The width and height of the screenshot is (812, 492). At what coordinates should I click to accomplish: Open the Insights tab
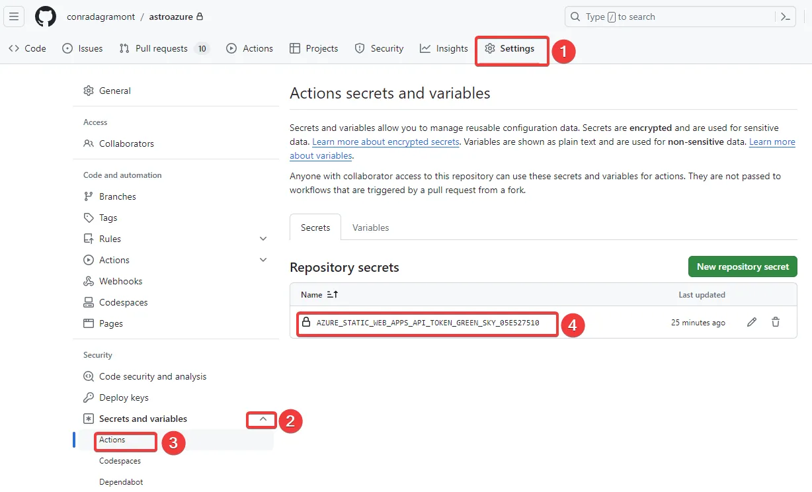click(444, 48)
